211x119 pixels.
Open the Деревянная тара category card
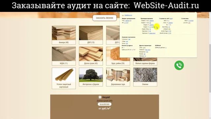pyautogui.click(x=118, y=77)
